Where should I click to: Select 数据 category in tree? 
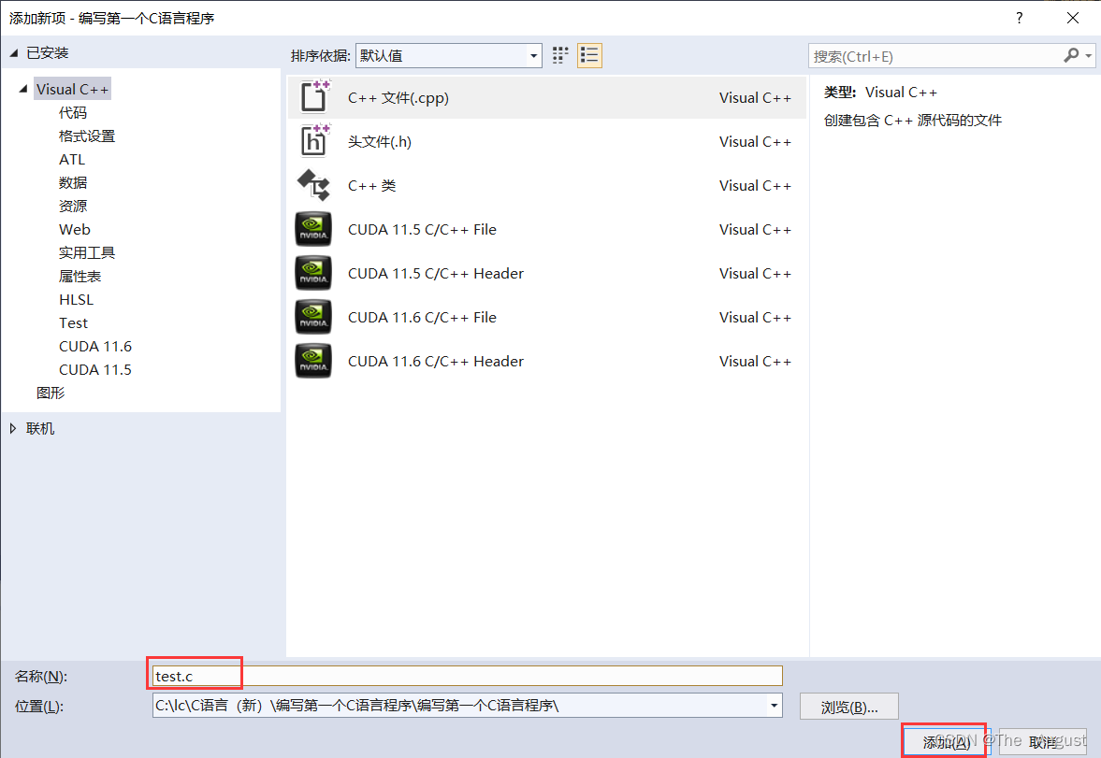click(73, 182)
